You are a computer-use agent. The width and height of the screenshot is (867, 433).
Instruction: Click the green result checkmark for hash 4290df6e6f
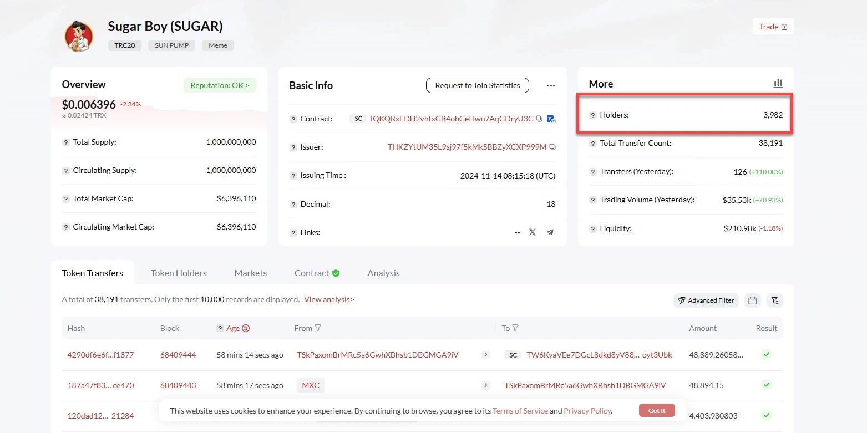pyautogui.click(x=767, y=354)
